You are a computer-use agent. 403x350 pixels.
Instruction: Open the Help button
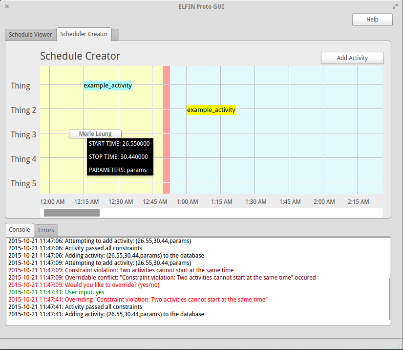(372, 20)
